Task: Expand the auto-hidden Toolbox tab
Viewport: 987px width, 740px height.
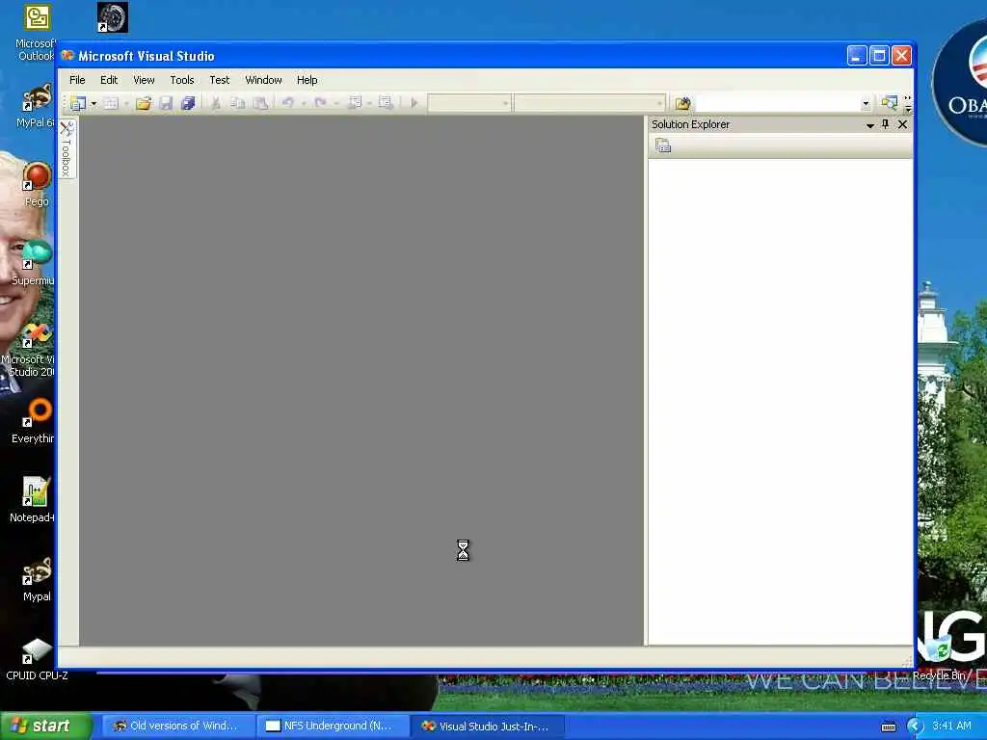Action: pos(67,149)
